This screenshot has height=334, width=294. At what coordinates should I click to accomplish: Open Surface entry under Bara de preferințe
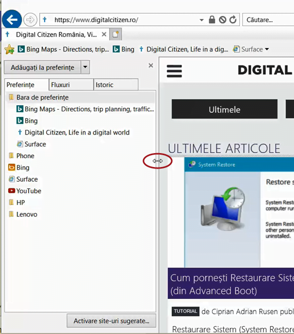[x=31, y=144]
